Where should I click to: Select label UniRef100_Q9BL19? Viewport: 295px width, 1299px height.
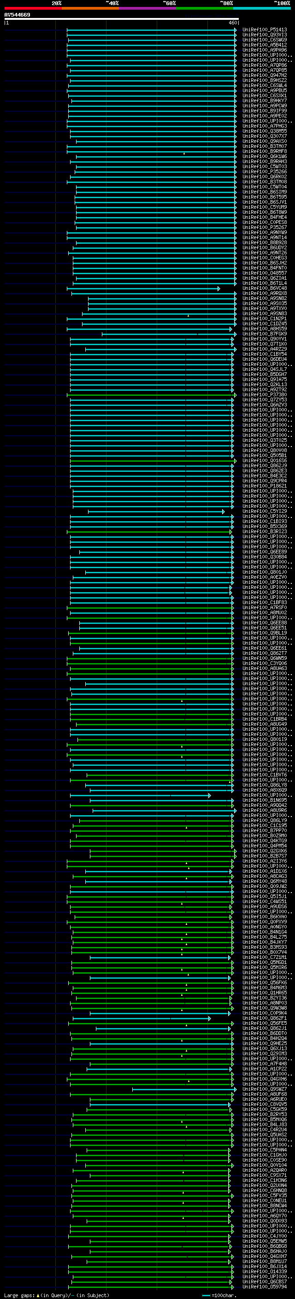[x=265, y=633]
